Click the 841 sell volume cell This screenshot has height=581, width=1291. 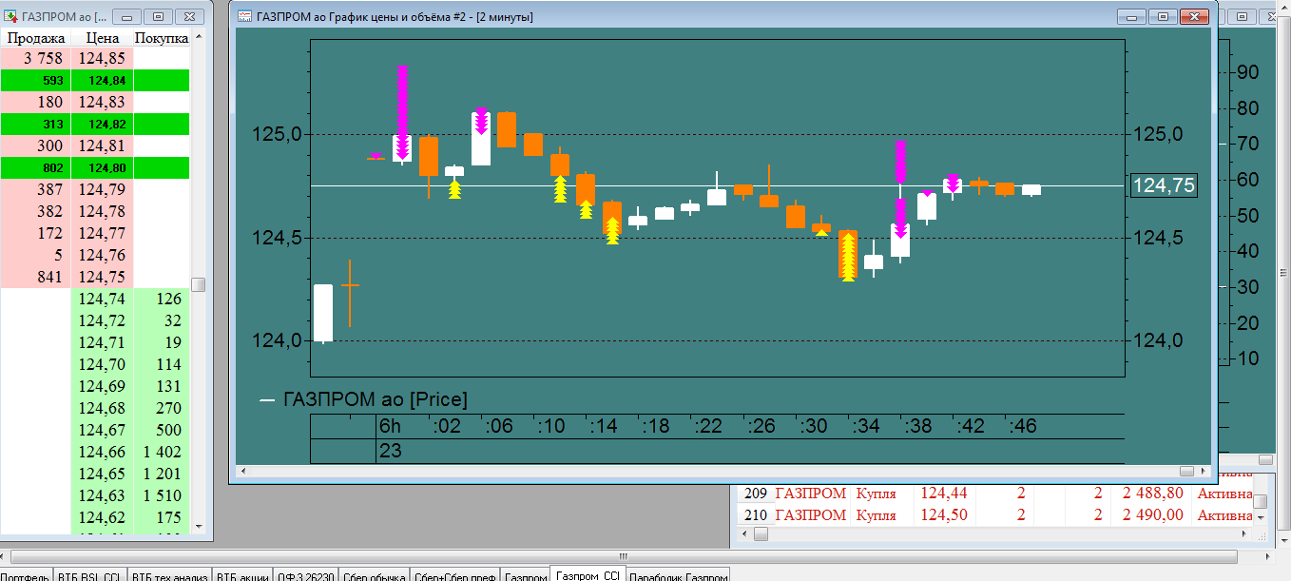(x=36, y=277)
